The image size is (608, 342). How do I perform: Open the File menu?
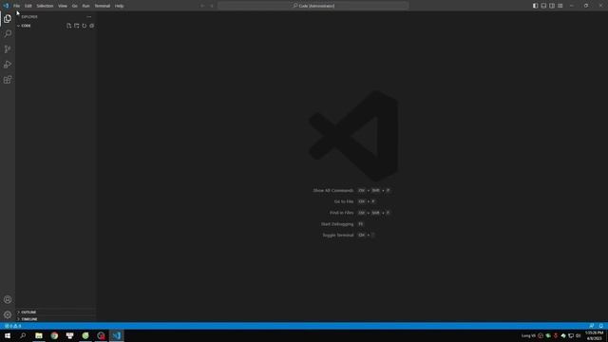point(17,6)
